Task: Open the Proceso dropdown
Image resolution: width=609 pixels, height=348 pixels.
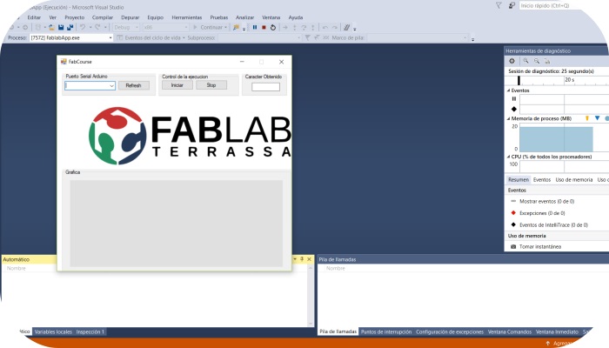Action: tap(110, 37)
